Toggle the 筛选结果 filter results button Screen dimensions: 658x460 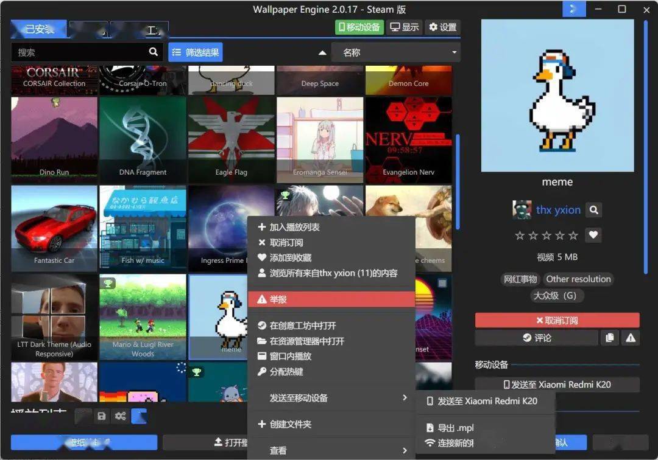click(196, 52)
